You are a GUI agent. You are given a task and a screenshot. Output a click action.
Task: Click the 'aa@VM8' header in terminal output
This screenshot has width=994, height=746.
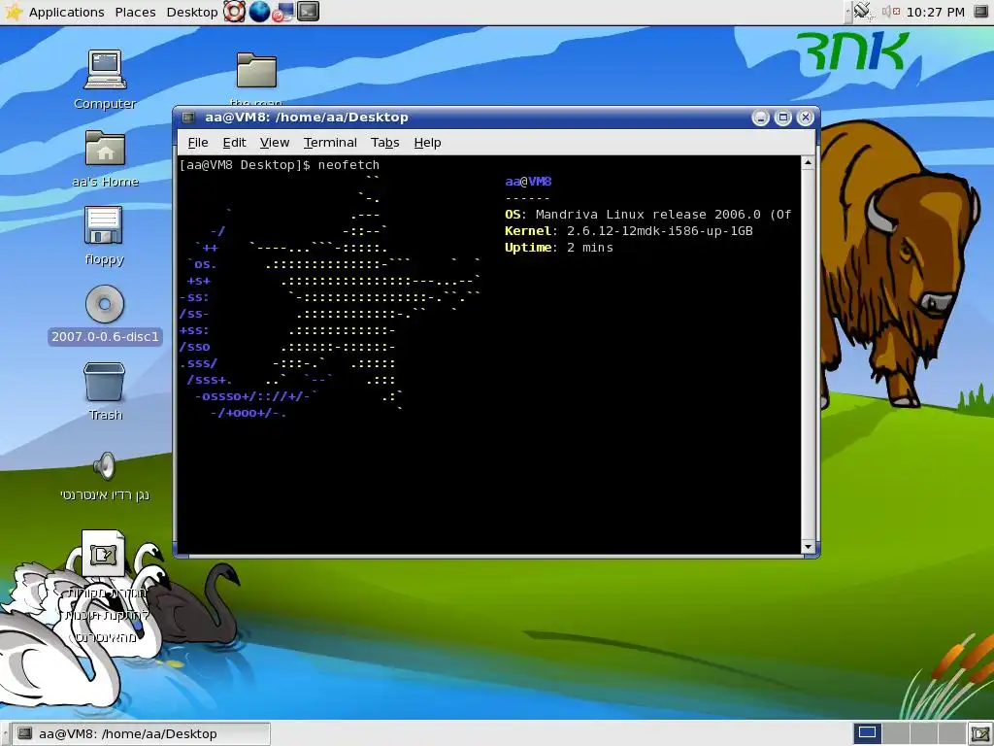click(x=528, y=182)
